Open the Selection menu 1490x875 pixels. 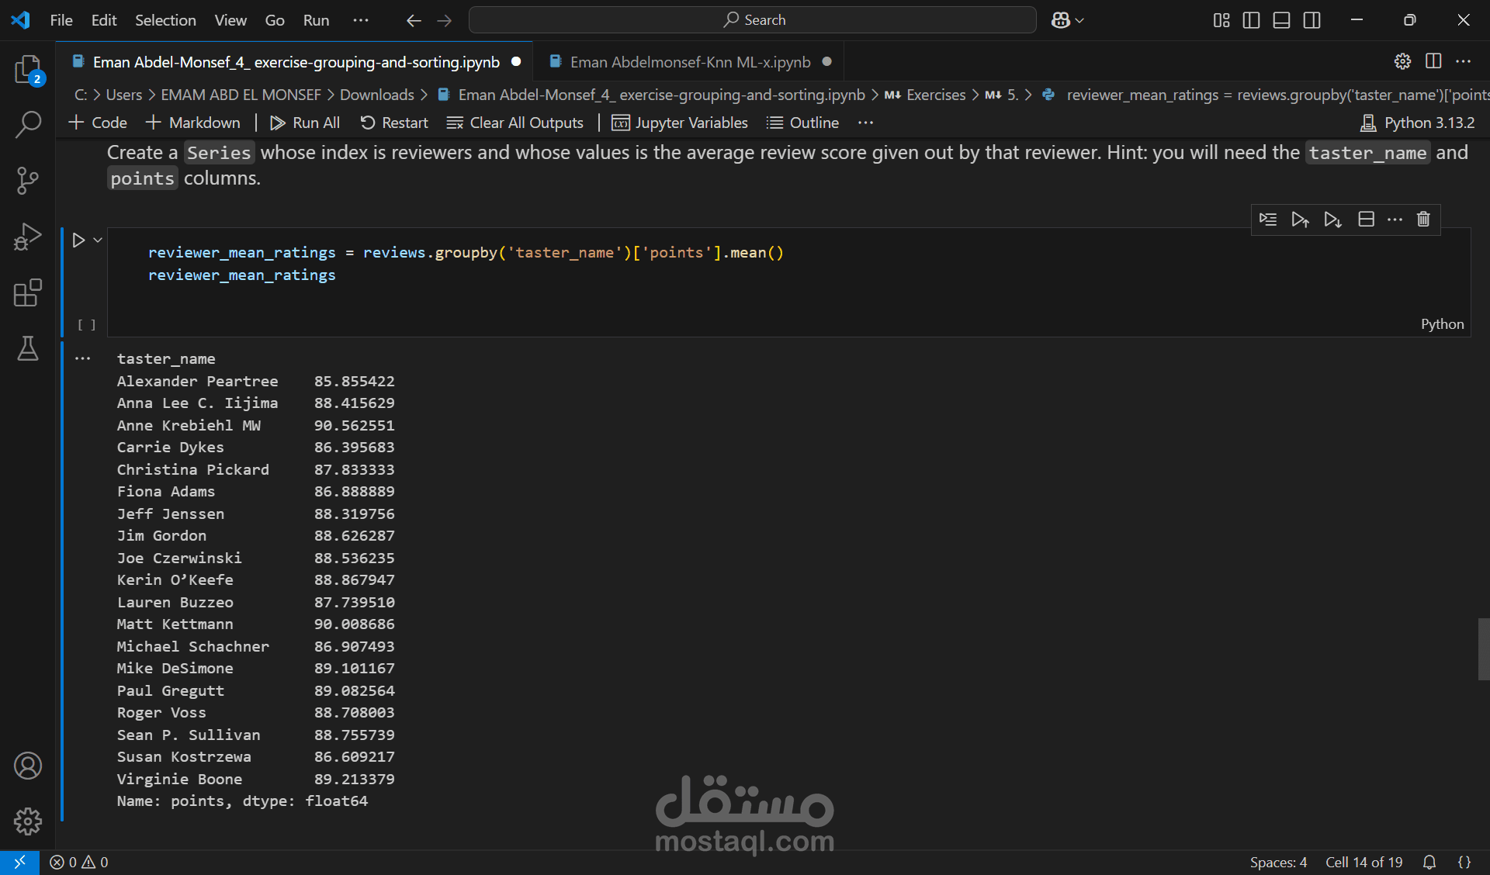click(x=165, y=20)
